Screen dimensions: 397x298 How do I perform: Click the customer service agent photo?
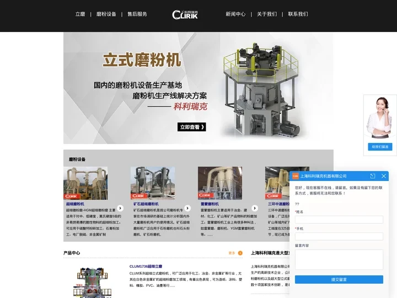[x=380, y=118]
